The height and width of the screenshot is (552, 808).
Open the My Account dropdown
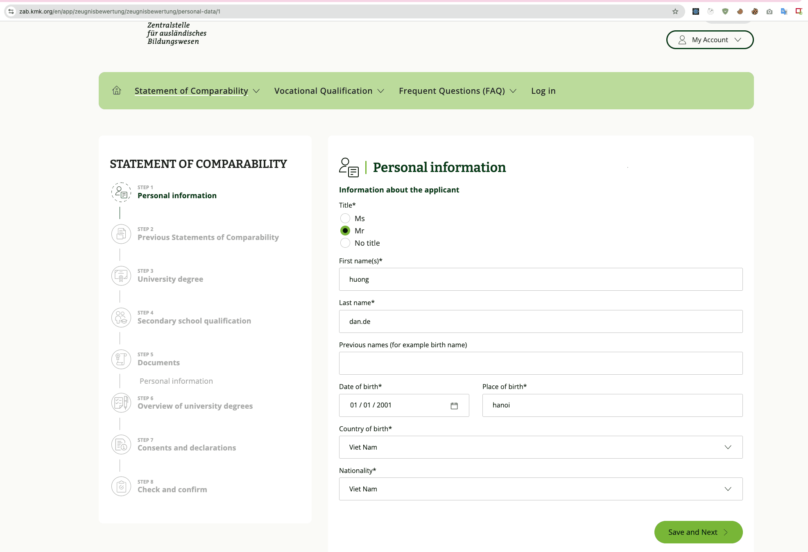pyautogui.click(x=710, y=40)
